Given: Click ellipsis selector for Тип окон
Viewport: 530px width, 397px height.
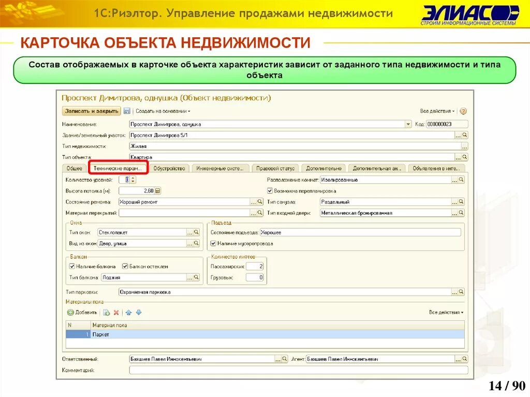Looking at the screenshot, I should pos(189,232).
